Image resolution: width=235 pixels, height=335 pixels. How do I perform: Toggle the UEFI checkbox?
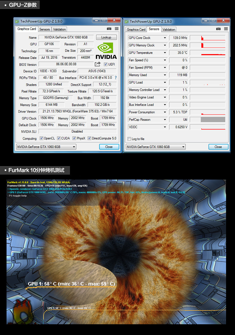[x=106, y=64]
